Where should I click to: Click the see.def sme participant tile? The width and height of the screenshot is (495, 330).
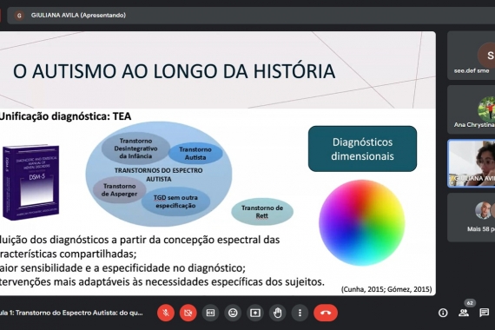(472, 56)
